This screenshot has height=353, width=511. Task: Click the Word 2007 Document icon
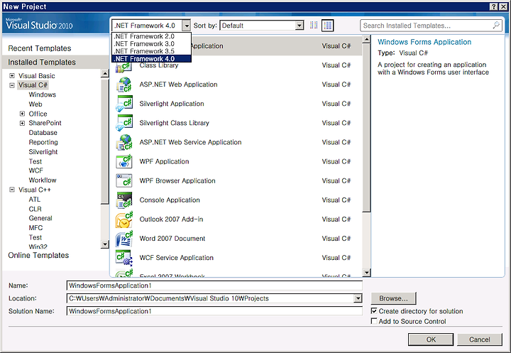point(123,239)
